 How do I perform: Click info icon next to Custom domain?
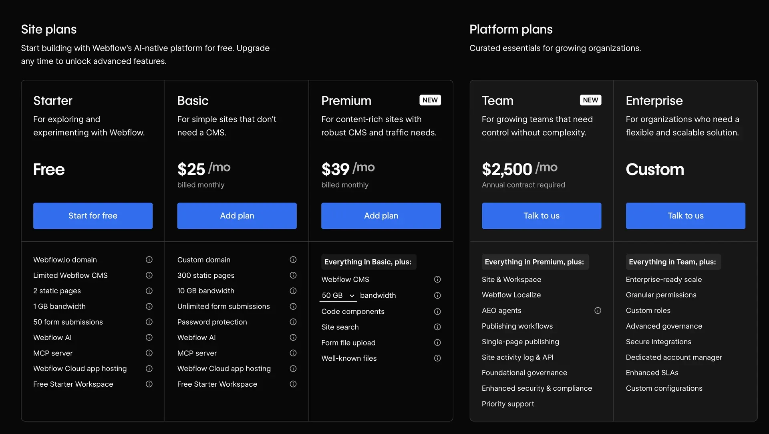[293, 260]
